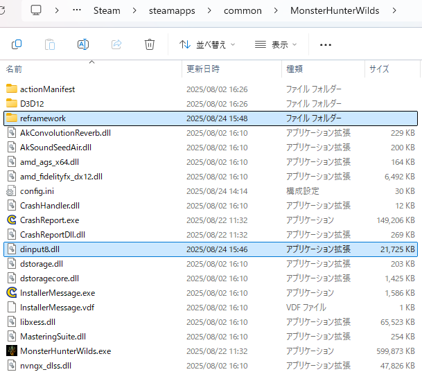
Task: Click the PC monitor icon in address bar
Action: point(36,10)
